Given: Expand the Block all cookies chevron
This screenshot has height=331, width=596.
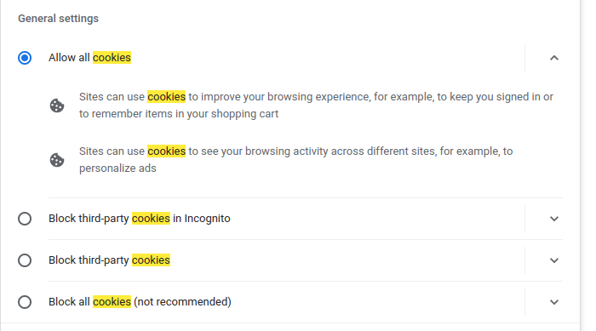Looking at the screenshot, I should [x=554, y=302].
